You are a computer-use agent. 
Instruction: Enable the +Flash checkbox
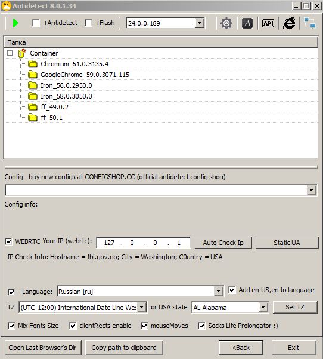88,23
